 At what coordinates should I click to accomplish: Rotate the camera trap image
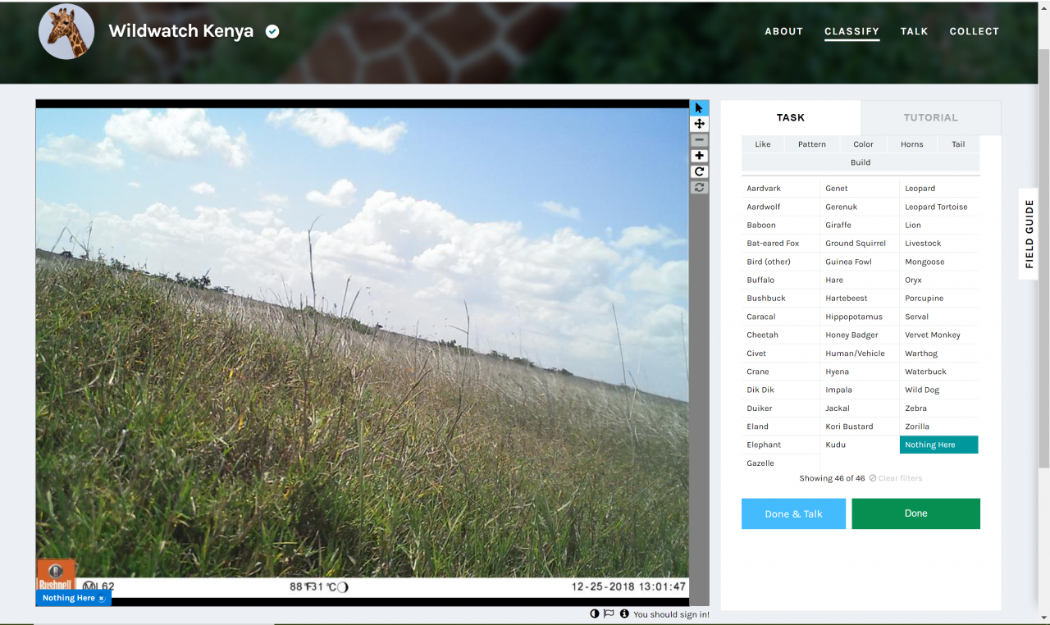[699, 171]
